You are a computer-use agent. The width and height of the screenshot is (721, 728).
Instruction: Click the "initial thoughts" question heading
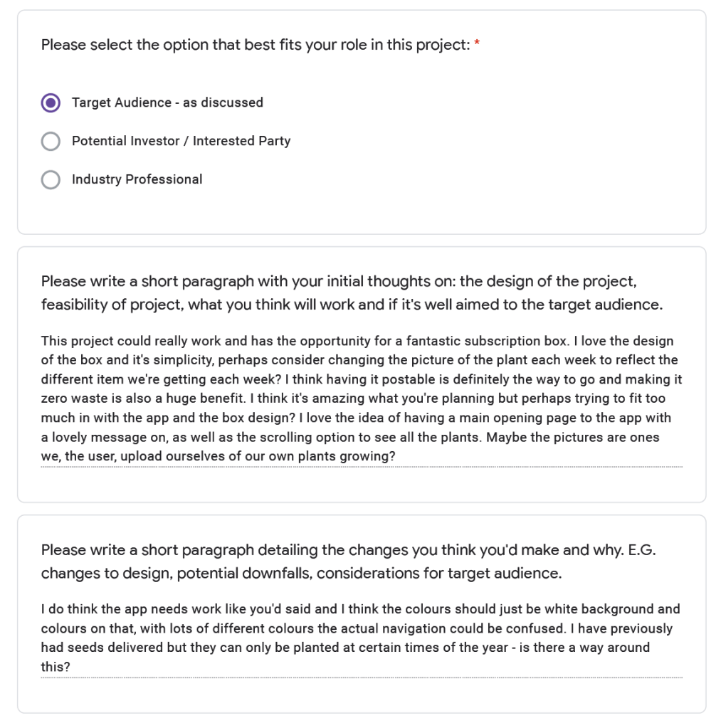click(352, 293)
